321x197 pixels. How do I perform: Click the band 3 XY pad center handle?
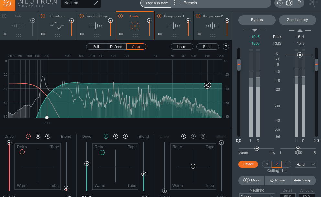click(x=193, y=166)
